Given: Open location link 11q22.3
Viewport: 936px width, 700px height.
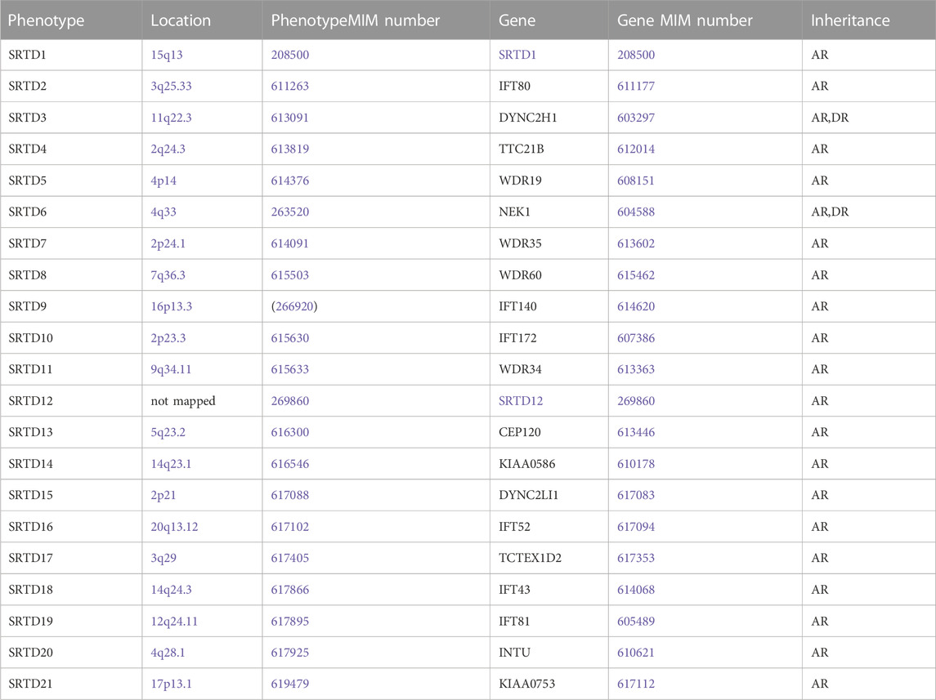Looking at the screenshot, I should coord(172,118).
